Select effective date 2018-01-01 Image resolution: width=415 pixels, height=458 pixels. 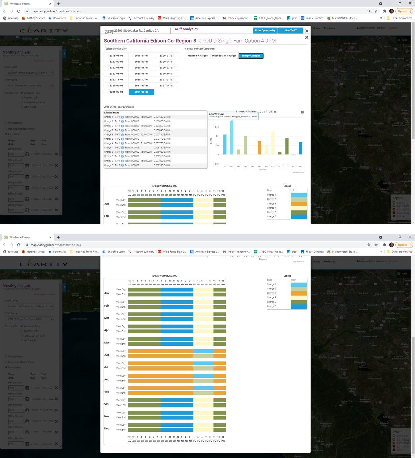(116, 56)
